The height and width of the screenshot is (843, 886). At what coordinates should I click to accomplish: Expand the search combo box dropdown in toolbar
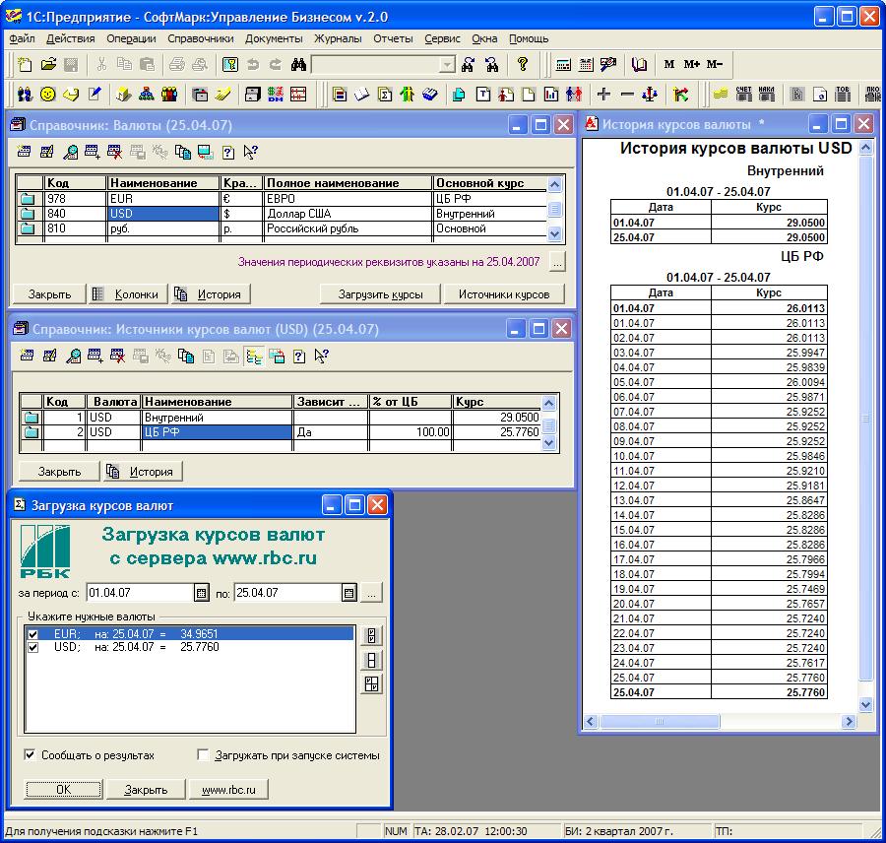tap(447, 64)
